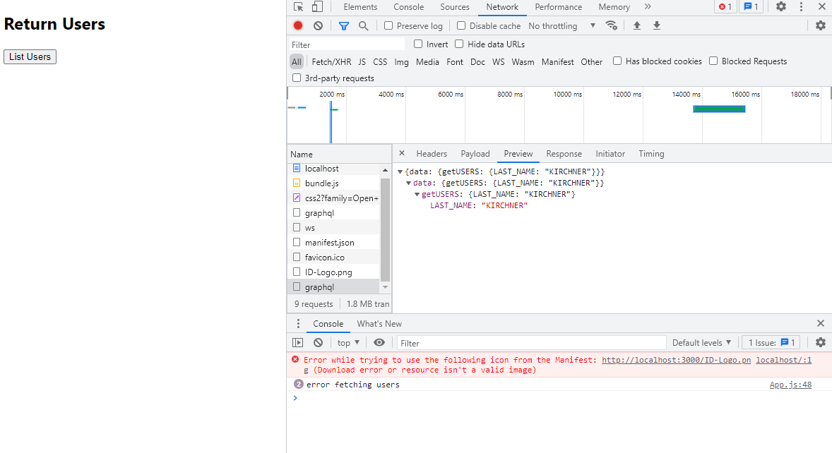Show the console sidebar icon
832x453 pixels.
pos(297,343)
